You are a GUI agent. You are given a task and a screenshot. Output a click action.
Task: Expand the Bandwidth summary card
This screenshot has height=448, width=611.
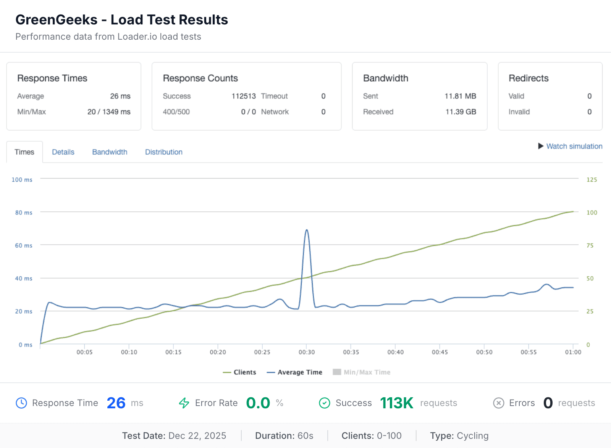point(419,96)
